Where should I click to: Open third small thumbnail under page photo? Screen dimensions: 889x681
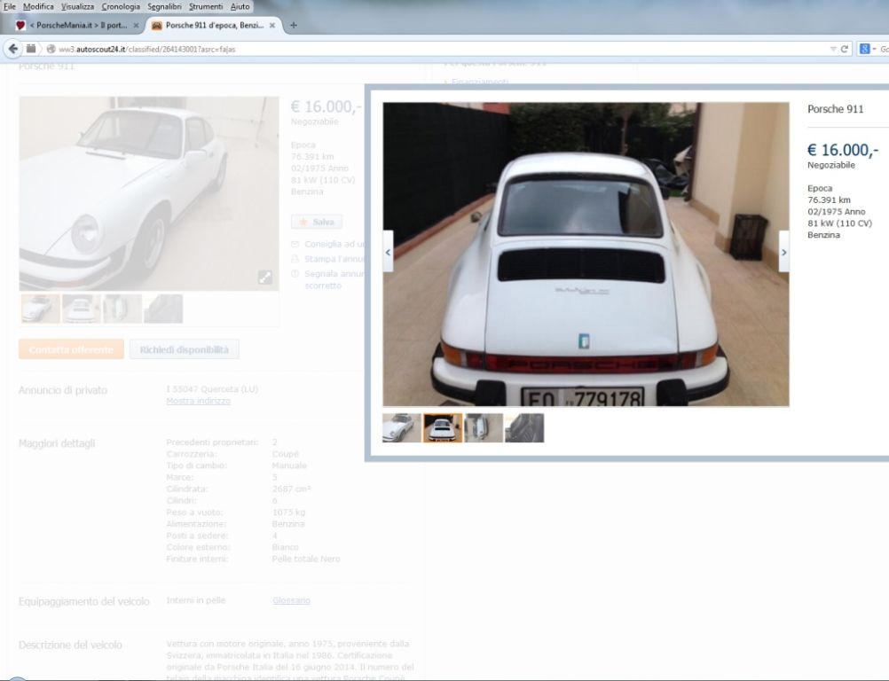(x=122, y=309)
